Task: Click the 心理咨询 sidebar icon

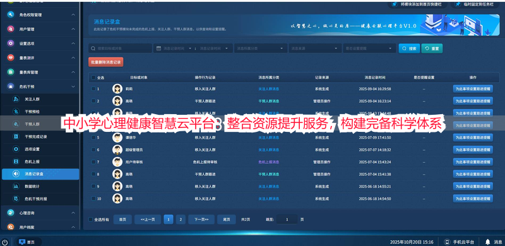Action: click(x=11, y=213)
